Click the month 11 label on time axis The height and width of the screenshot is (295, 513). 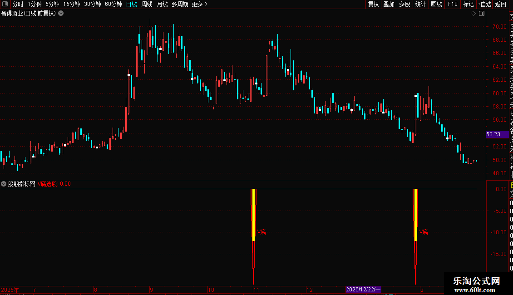pyautogui.click(x=256, y=290)
